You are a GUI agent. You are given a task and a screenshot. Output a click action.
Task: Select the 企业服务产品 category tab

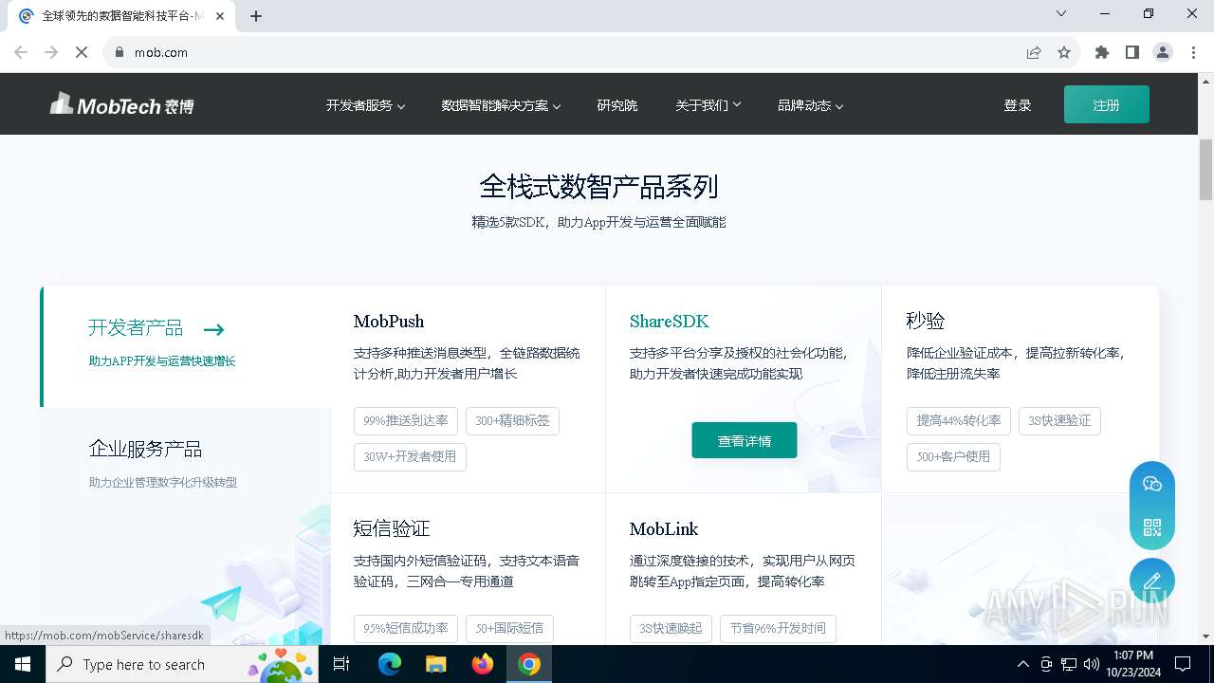(186, 464)
